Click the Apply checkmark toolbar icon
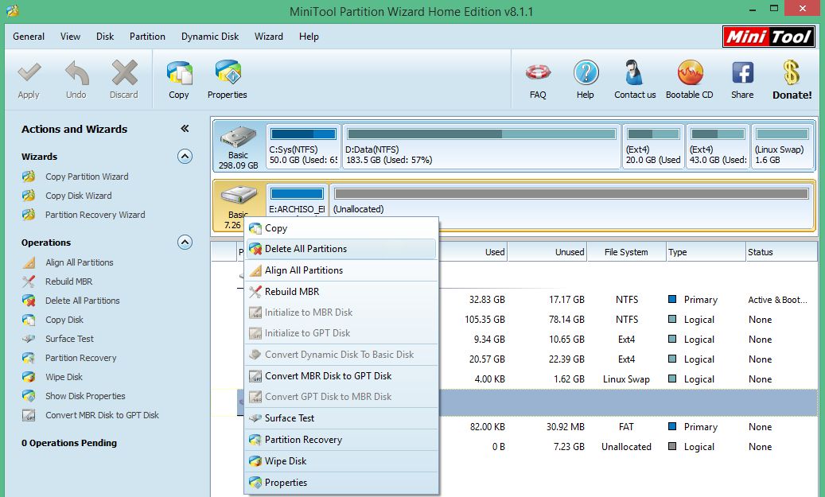Viewport: 825px width, 497px height. coord(29,74)
